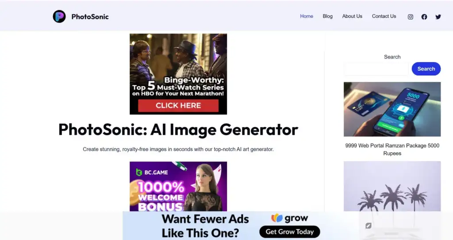Click the Search label above the input

click(392, 57)
